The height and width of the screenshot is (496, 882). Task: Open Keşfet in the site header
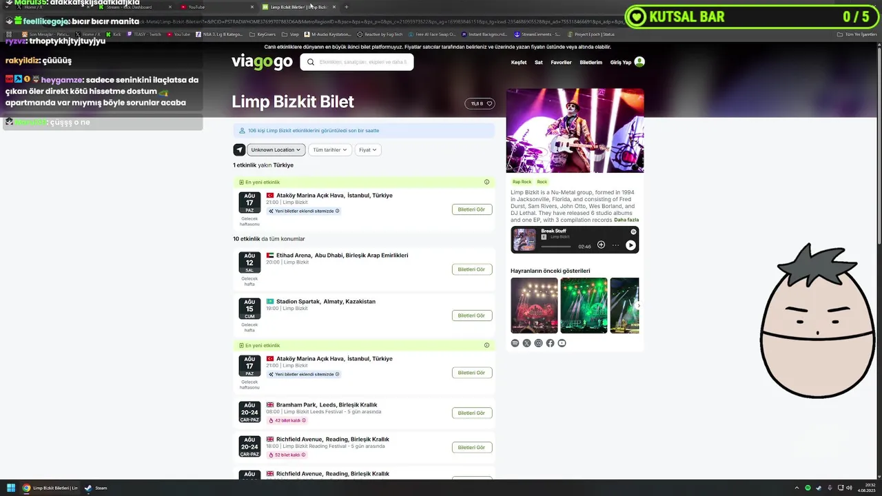pyautogui.click(x=519, y=62)
